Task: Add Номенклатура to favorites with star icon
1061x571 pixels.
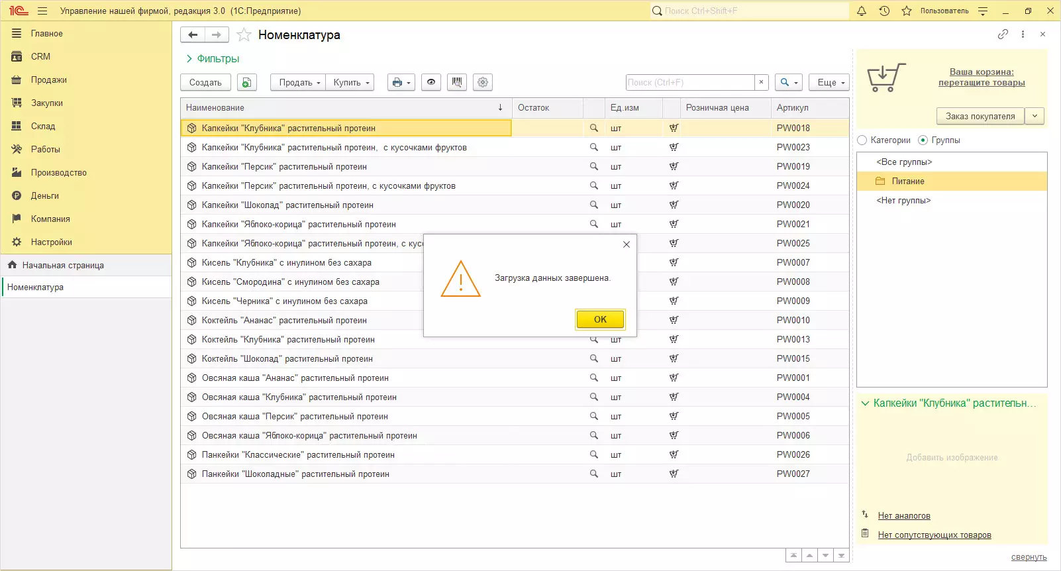Action: tap(244, 35)
